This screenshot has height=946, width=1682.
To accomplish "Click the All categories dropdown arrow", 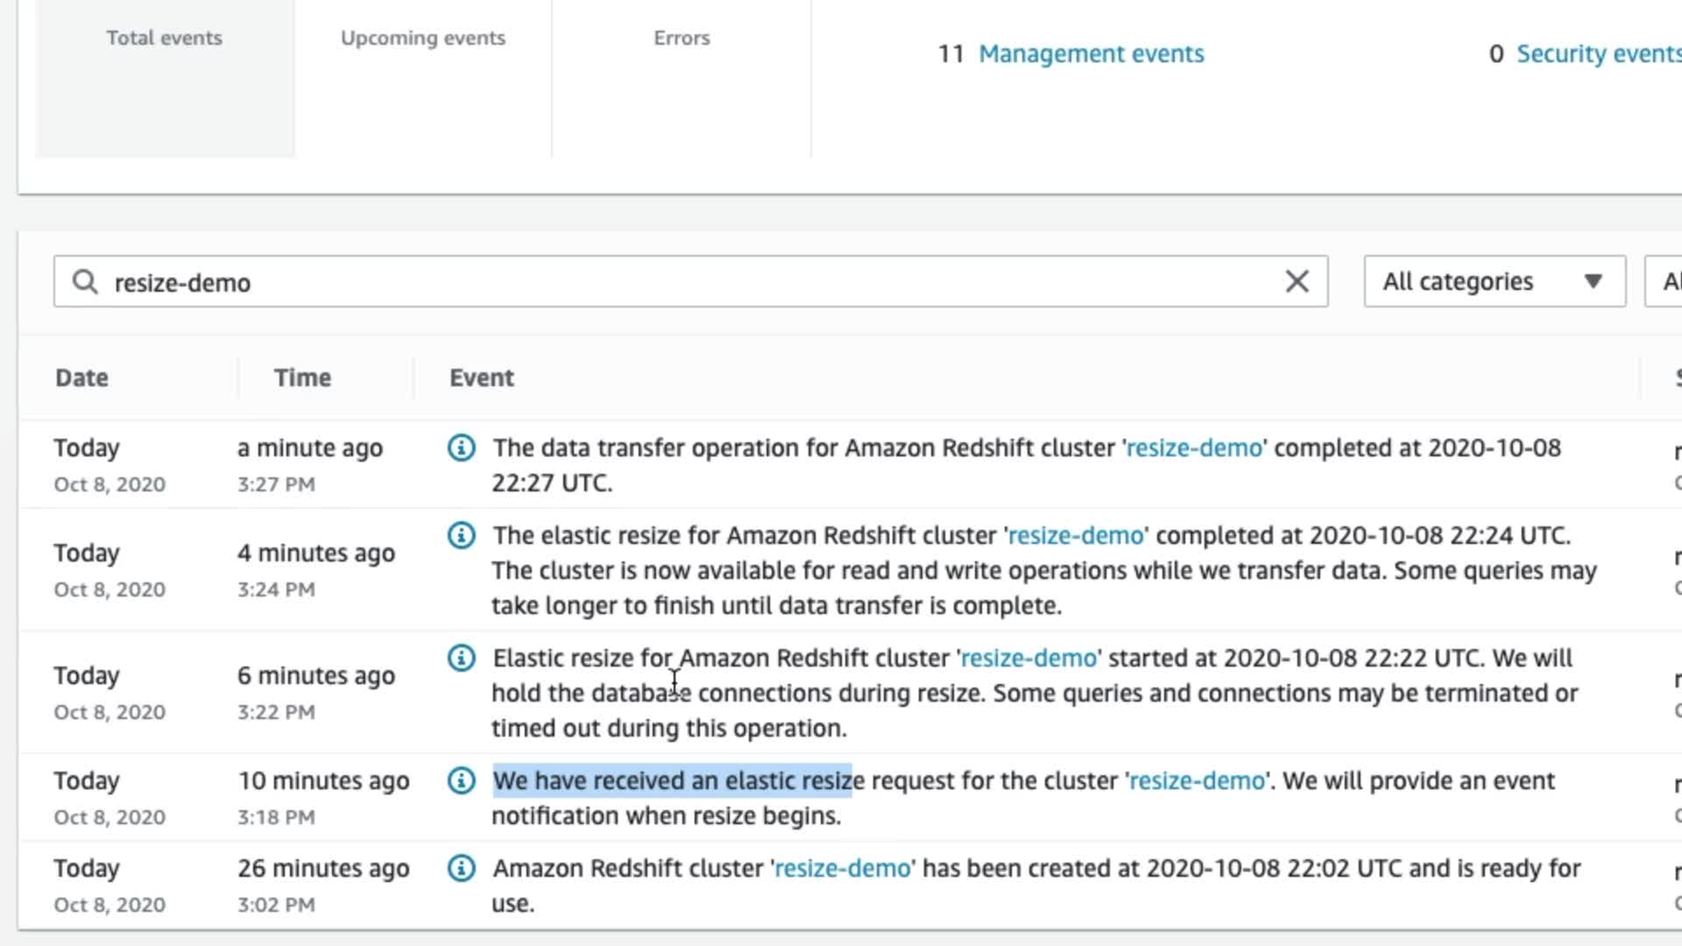I will coord(1594,281).
